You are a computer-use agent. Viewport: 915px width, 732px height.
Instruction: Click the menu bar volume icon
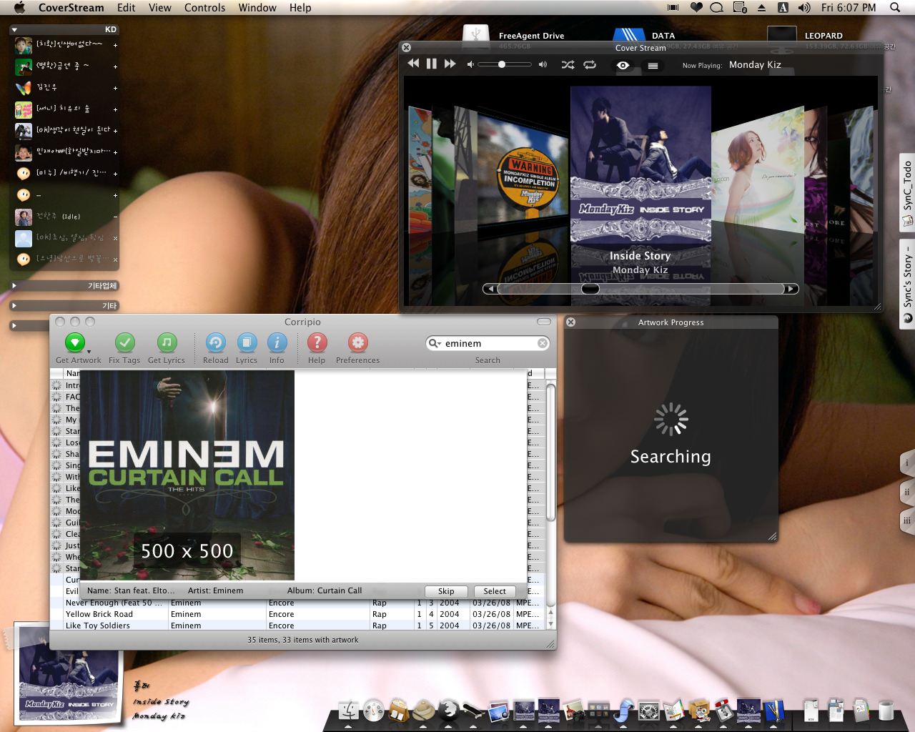pos(804,8)
